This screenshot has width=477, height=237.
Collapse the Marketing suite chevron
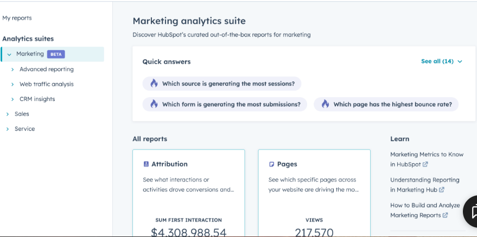pyautogui.click(x=9, y=54)
